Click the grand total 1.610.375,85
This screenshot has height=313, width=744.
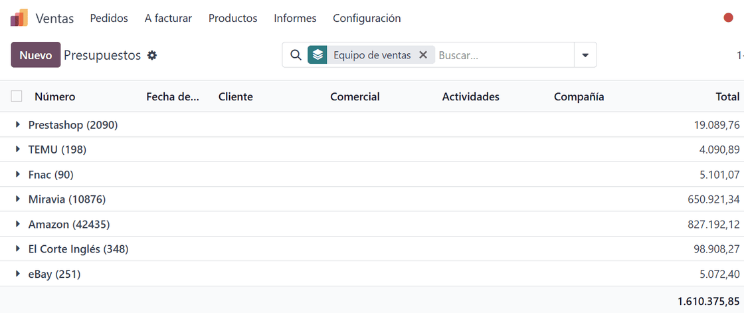tap(708, 301)
